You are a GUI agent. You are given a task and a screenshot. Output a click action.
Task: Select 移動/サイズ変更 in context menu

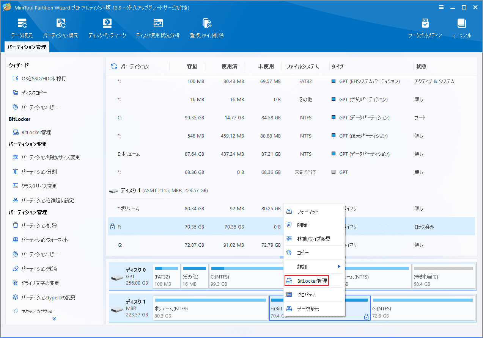314,239
